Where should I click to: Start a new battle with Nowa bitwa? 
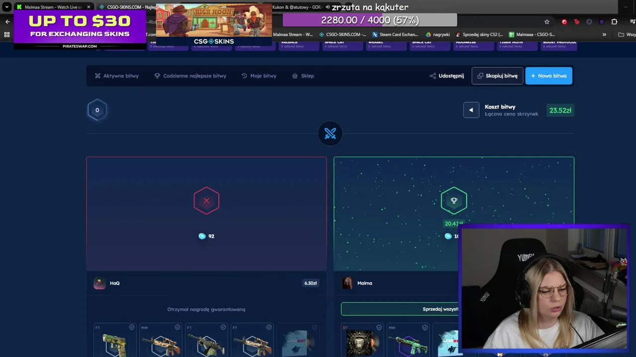pos(549,76)
